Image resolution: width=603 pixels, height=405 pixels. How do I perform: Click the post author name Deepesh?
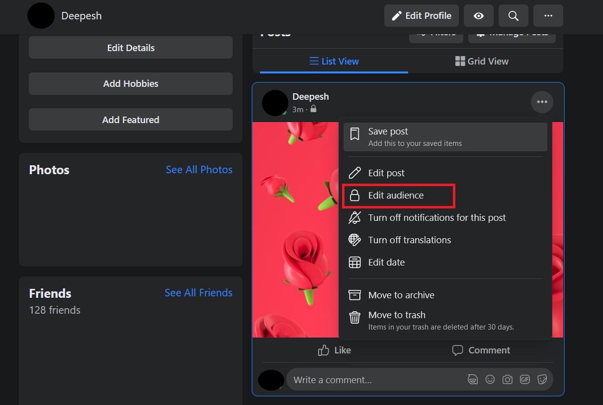coord(311,97)
